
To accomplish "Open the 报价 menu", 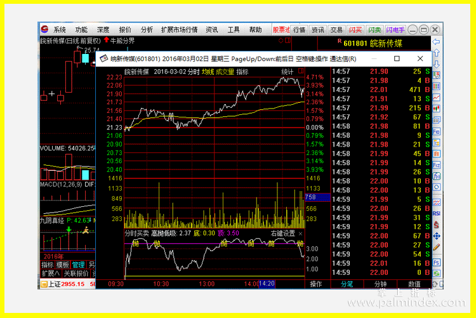I will [125, 29].
